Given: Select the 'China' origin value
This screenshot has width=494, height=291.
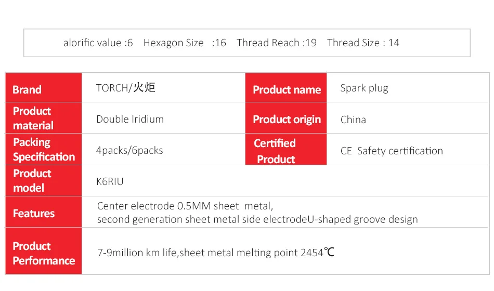Looking at the screenshot, I should point(353,120).
